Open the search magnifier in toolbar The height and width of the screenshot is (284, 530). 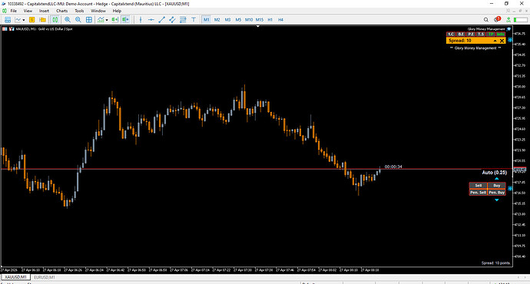coord(486,20)
